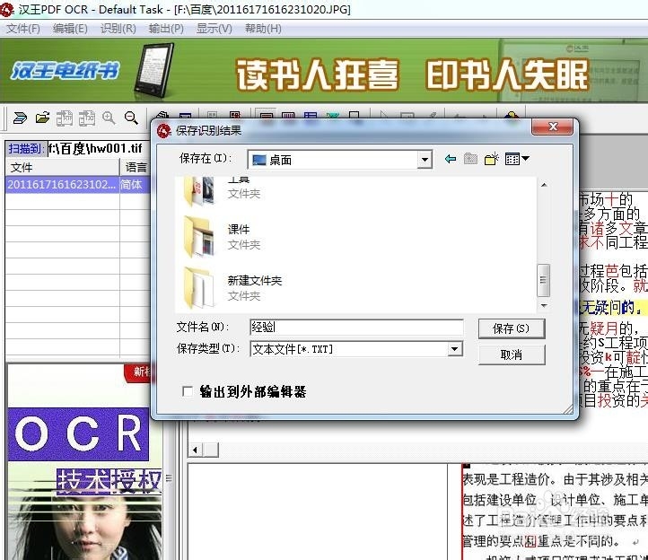
Task: Click the scan document toolbar icon
Action: pos(20,118)
